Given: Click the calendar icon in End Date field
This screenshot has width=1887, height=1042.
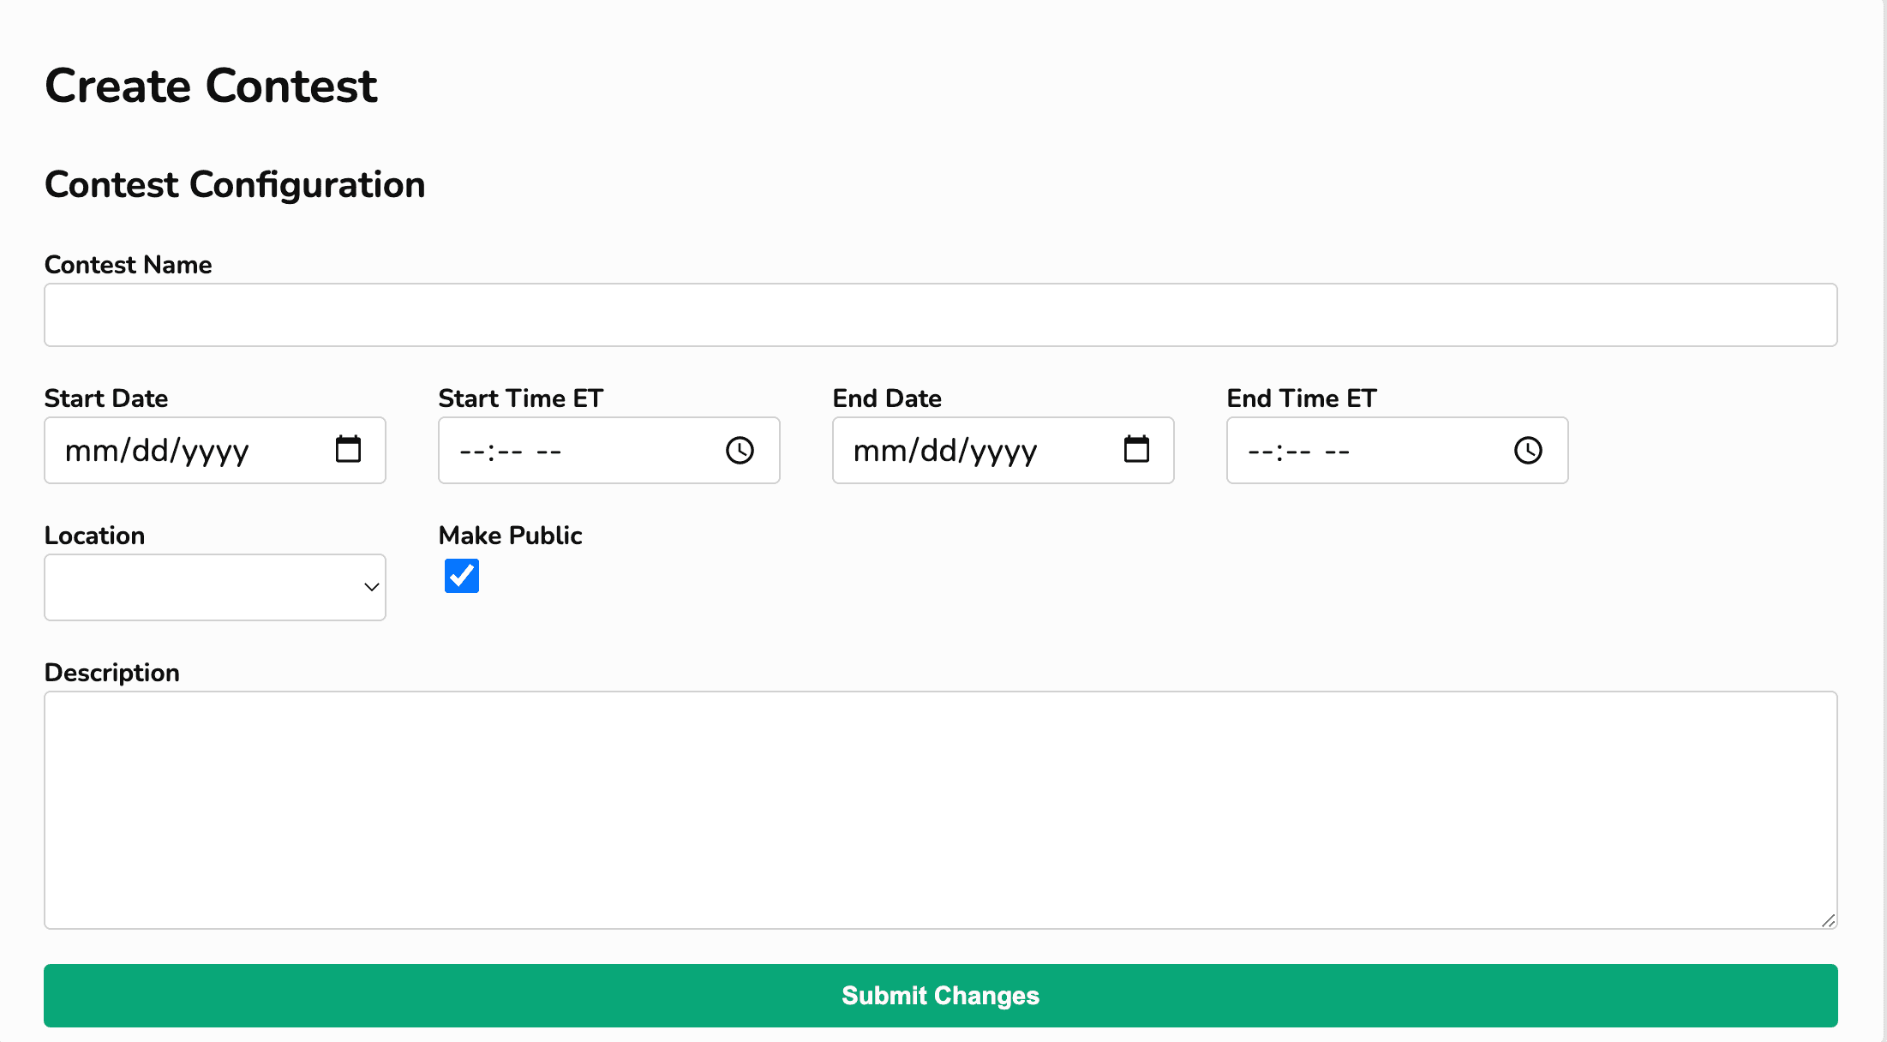Looking at the screenshot, I should 1136,450.
